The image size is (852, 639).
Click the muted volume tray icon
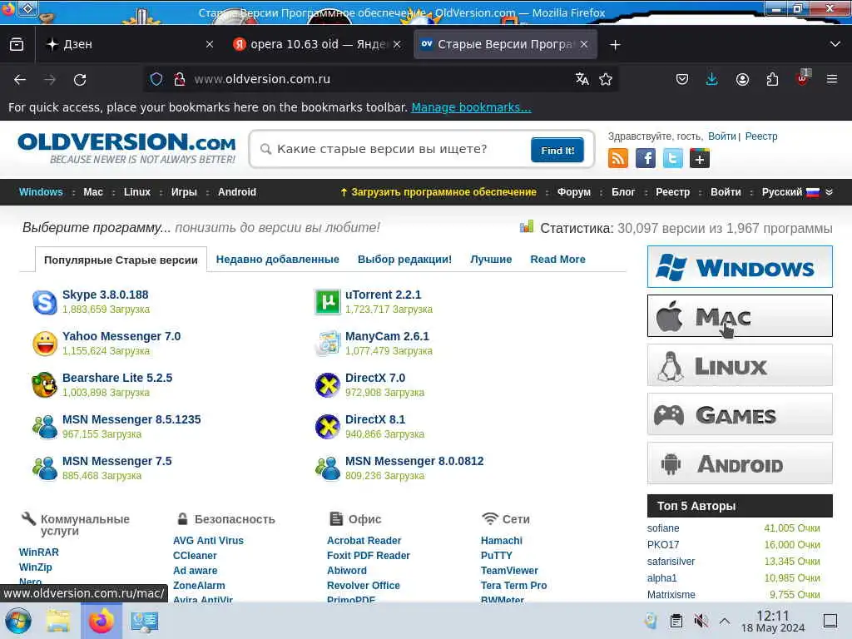[701, 621]
